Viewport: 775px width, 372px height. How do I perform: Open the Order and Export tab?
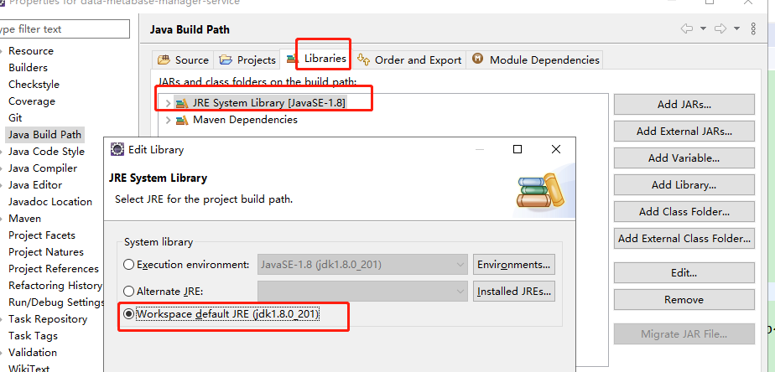pyautogui.click(x=408, y=60)
